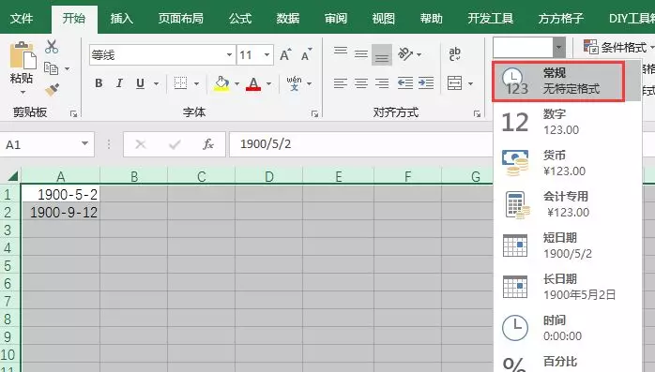Click the text orientation icon
655x372 pixels.
point(404,53)
